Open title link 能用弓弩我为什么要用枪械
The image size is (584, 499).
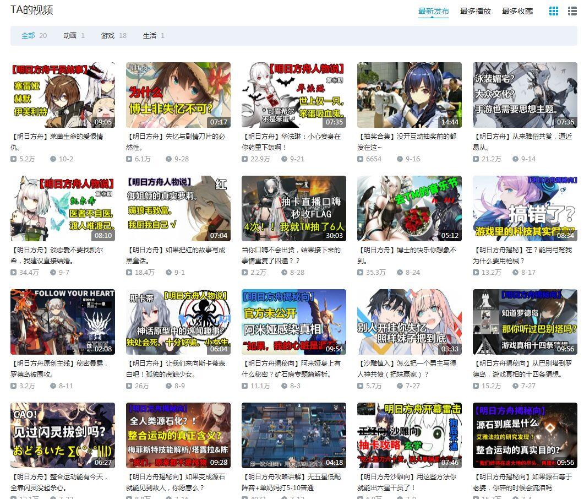point(522,255)
